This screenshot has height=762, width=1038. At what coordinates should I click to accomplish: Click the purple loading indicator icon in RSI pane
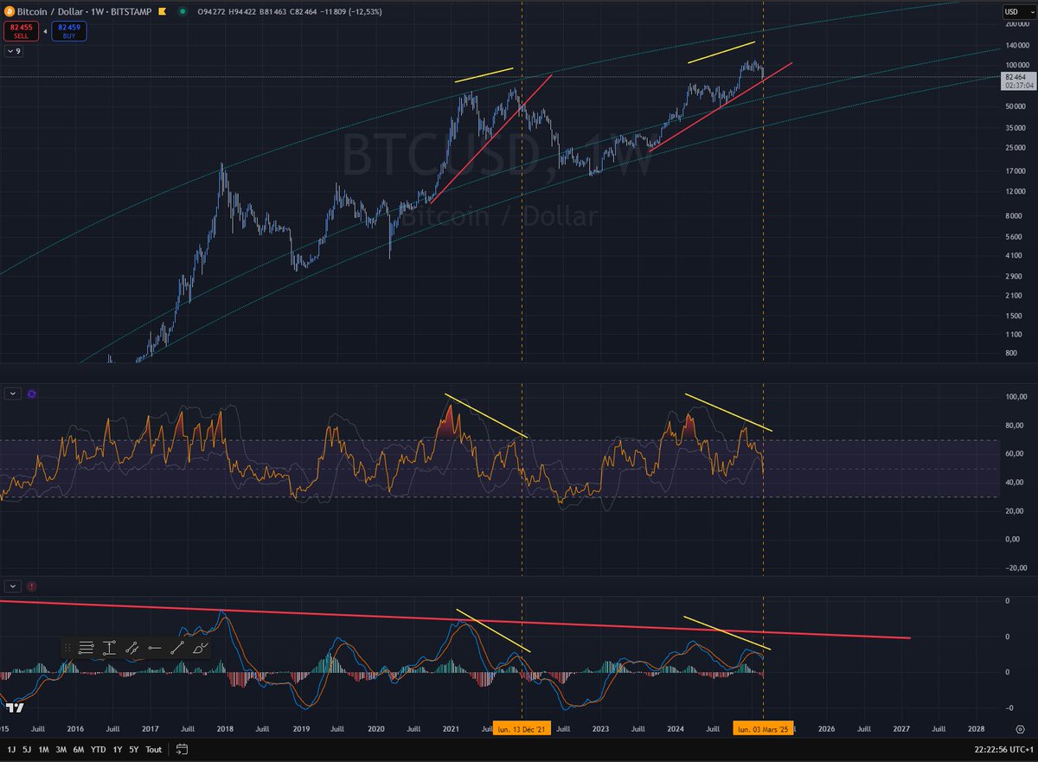[32, 394]
